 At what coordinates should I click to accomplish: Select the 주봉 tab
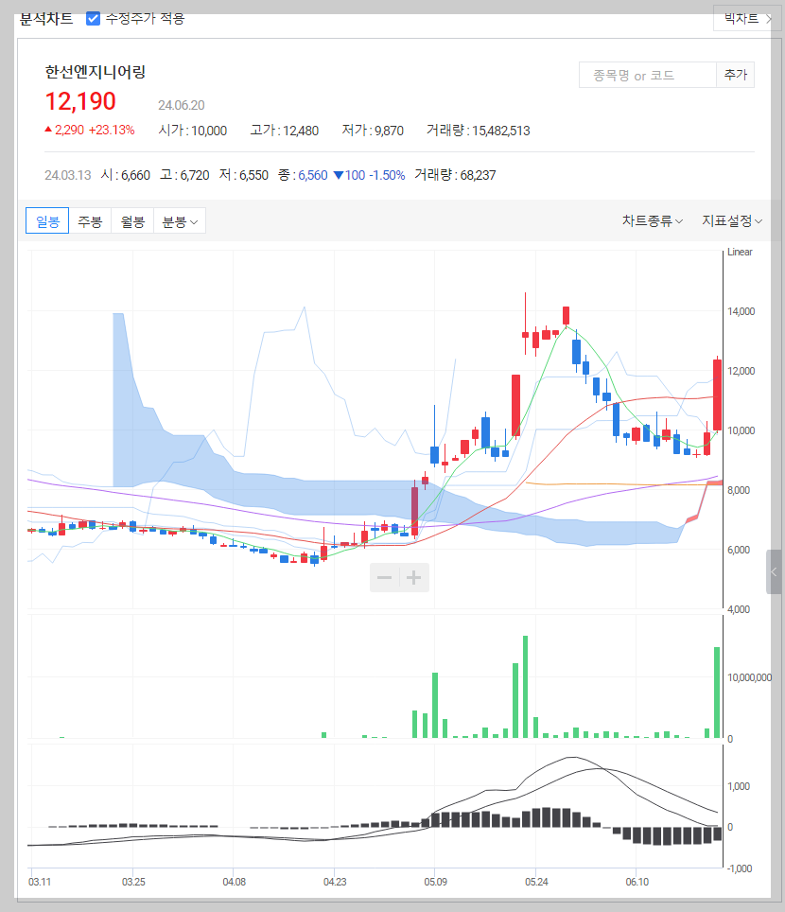[90, 221]
